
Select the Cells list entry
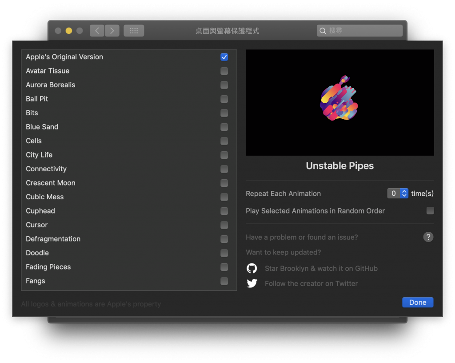[34, 141]
